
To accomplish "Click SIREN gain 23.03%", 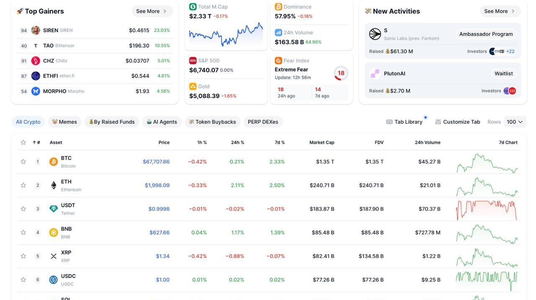I will click(x=162, y=31).
